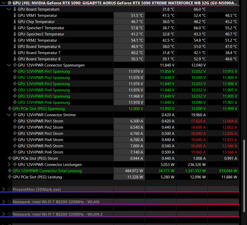Click the 11.328 W PCIe Slot Leistung value

pos(135,177)
